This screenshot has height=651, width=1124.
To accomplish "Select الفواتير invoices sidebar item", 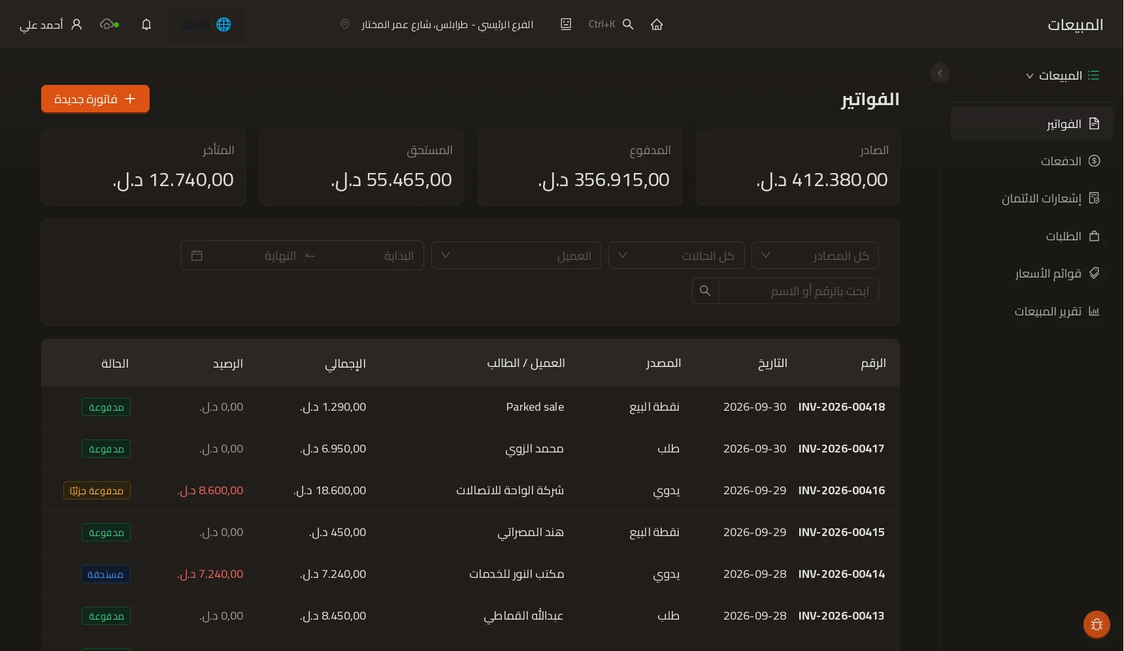I will (x=1032, y=123).
